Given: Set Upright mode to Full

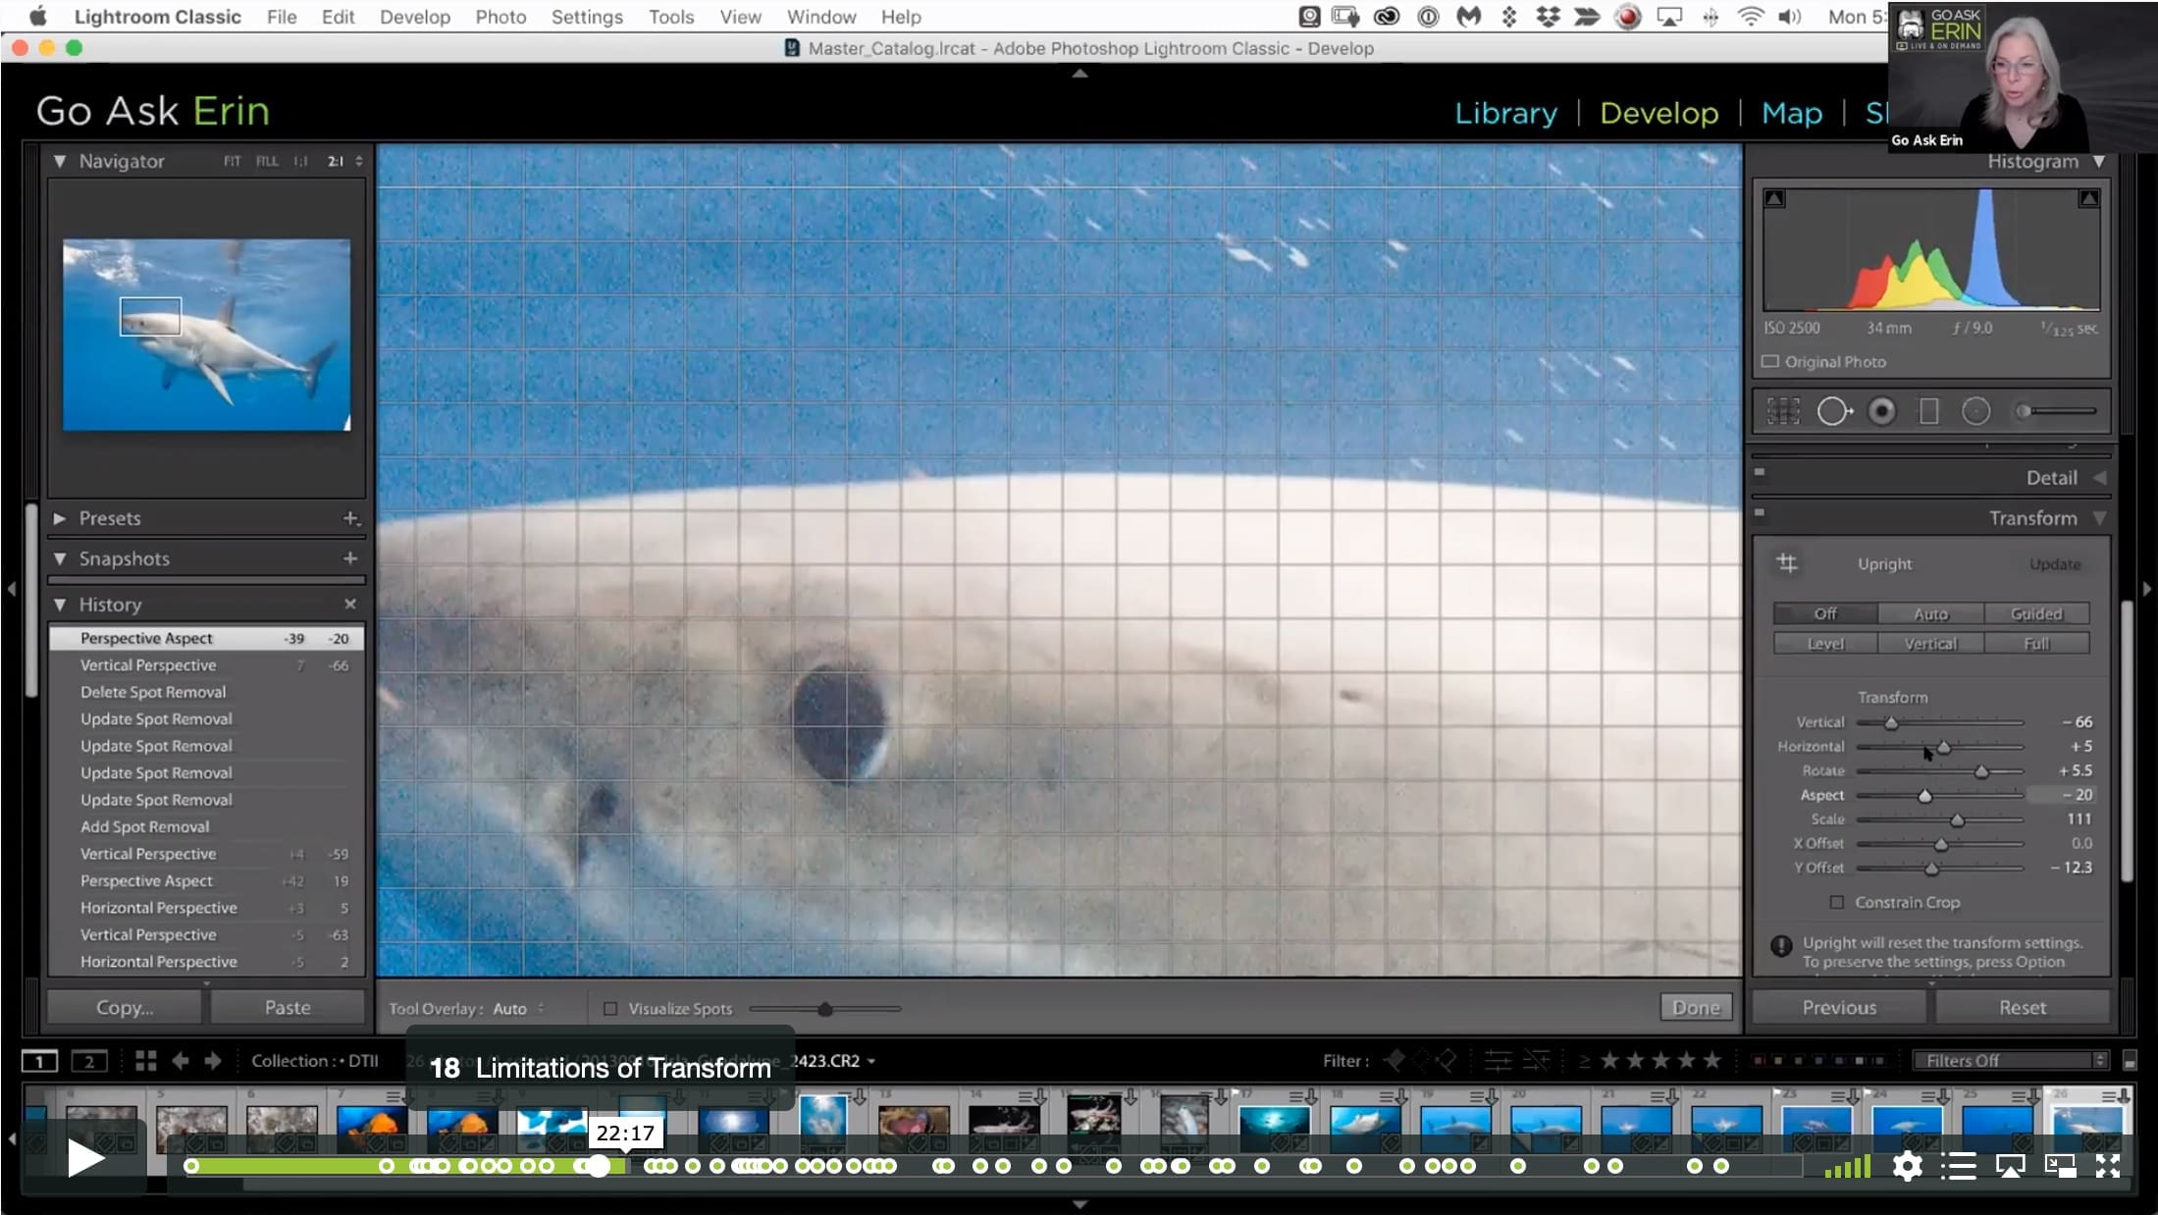Looking at the screenshot, I should (x=2036, y=644).
